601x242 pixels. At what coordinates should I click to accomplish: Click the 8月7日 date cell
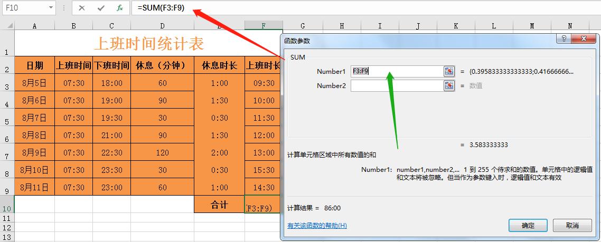coord(34,118)
